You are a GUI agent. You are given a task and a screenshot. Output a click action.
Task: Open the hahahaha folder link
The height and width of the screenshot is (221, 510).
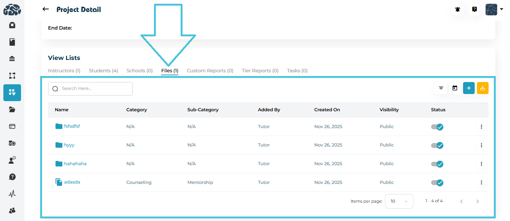[x=75, y=164]
